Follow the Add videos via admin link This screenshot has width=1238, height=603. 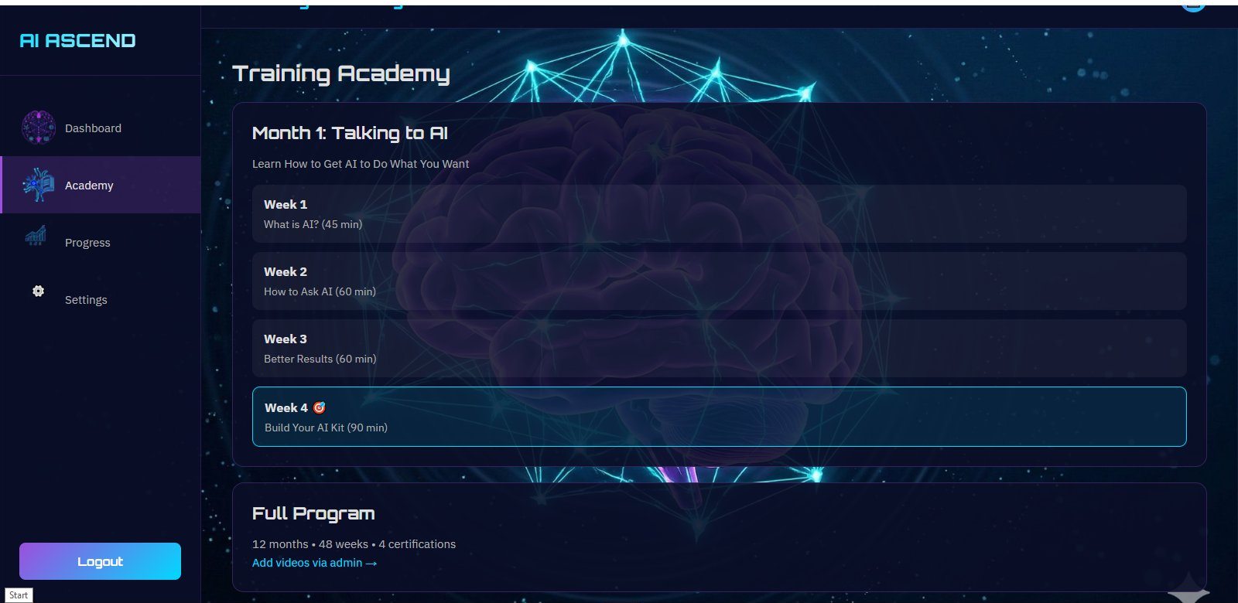coord(314,563)
